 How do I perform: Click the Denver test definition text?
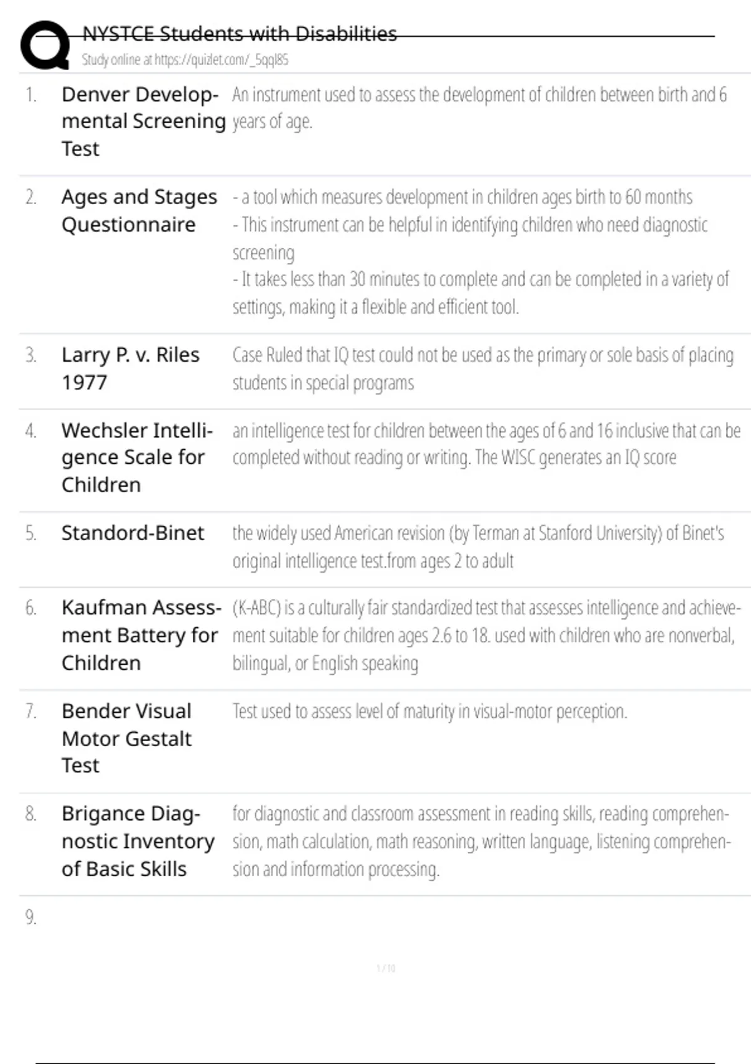pos(479,108)
